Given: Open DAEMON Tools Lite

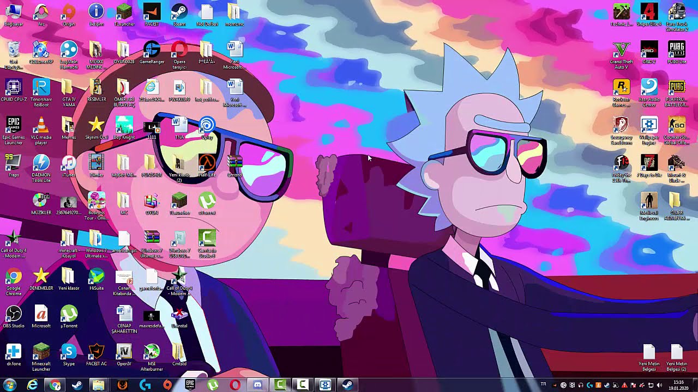Looking at the screenshot, I should (41, 168).
